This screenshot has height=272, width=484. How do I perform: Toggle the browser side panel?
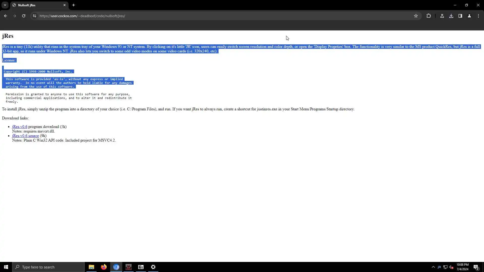[460, 16]
